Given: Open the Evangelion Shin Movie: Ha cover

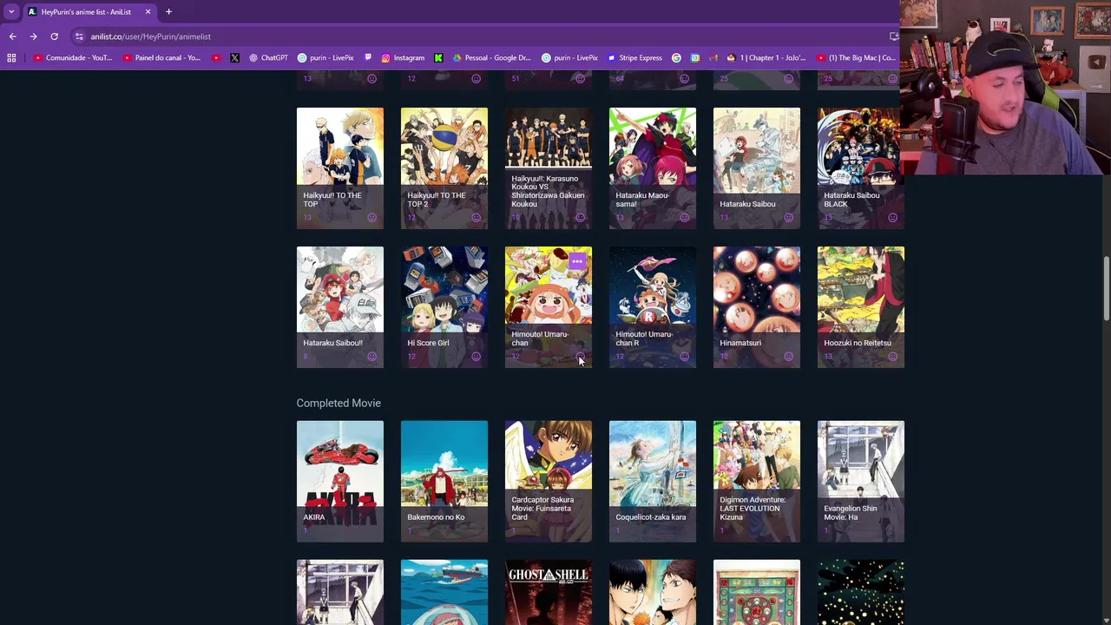Looking at the screenshot, I should point(861,482).
